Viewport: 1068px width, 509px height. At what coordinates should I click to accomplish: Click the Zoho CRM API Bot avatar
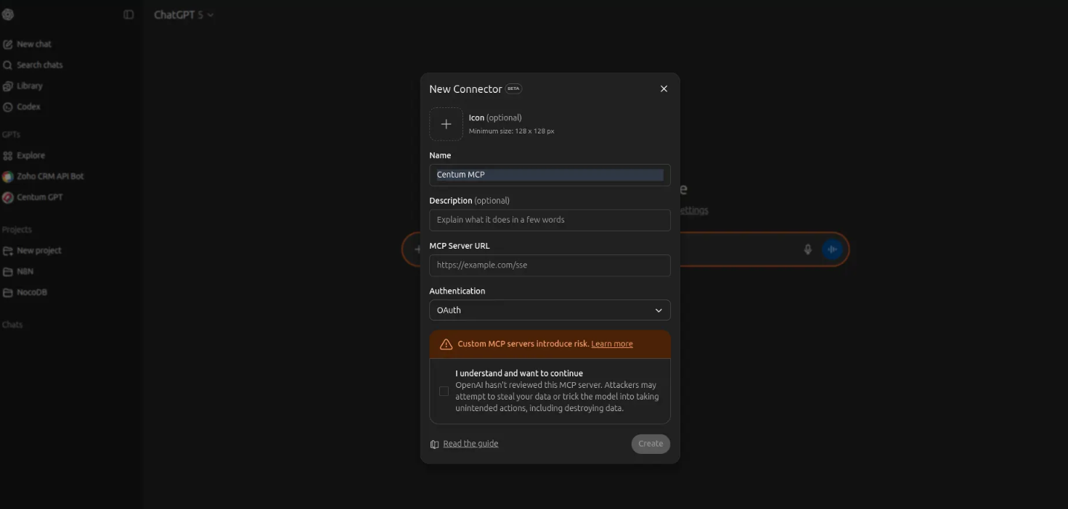(x=8, y=176)
